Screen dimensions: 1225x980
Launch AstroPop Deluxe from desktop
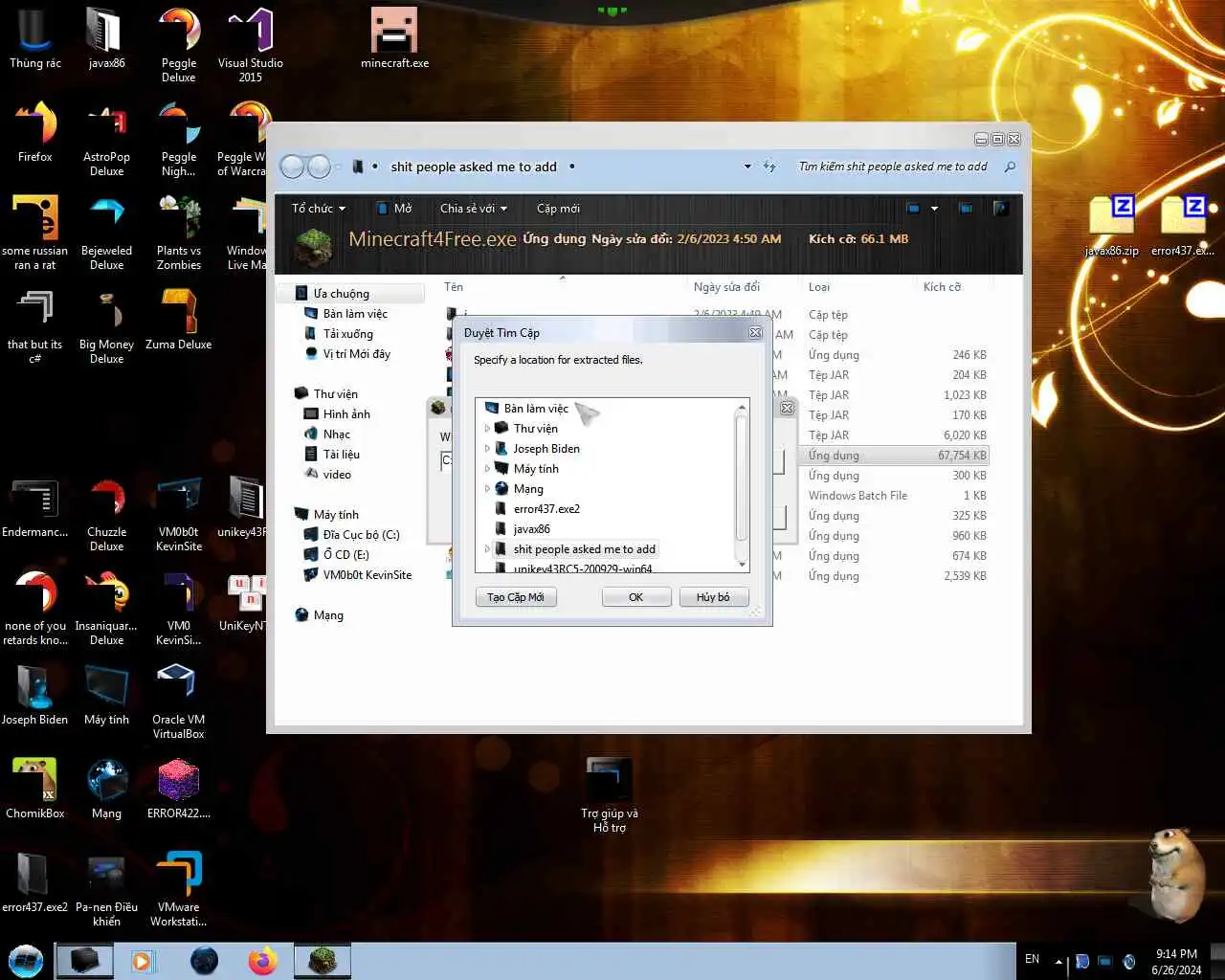click(106, 139)
